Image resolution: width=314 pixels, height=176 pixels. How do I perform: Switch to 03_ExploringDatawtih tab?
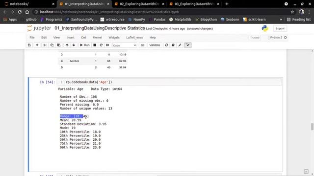194,4
